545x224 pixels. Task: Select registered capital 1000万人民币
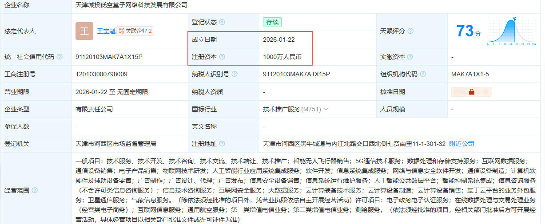tap(282, 57)
